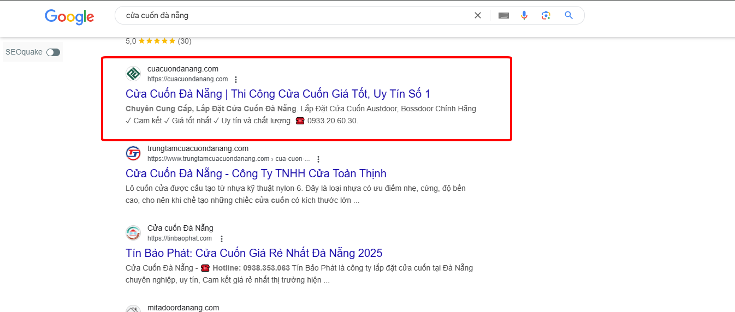The width and height of the screenshot is (735, 312).
Task: Click the mitadoordanang.com site name
Action: 183,308
